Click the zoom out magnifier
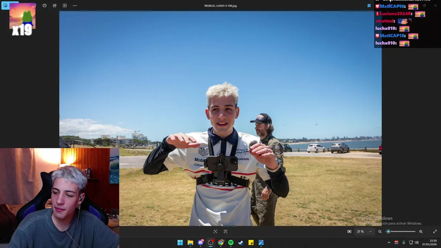 point(380,231)
